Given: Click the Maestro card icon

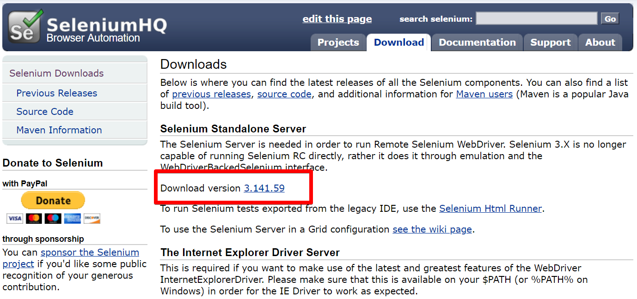Looking at the screenshot, I should (x=52, y=218).
